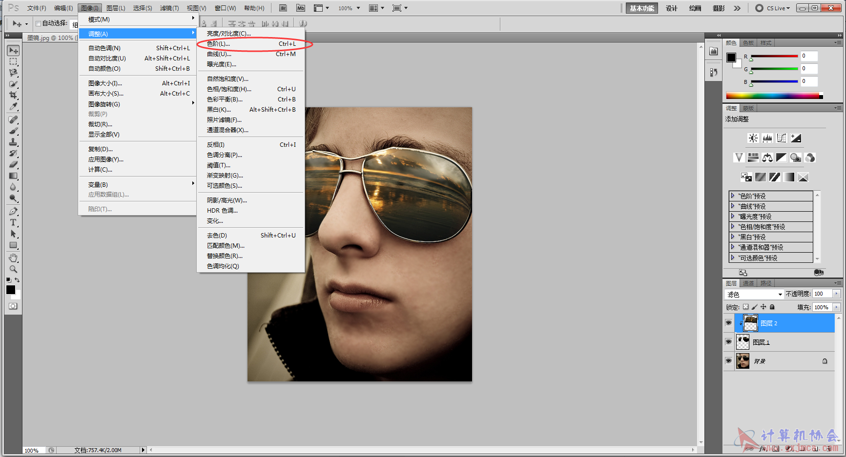Select the Eraser tool
Viewport: 846px width, 457px height.
tap(13, 164)
